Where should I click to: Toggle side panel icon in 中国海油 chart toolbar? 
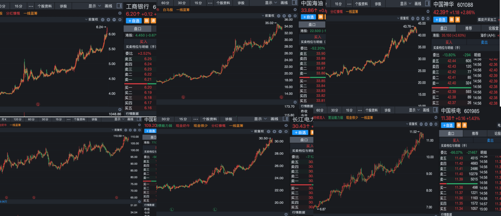click(294, 3)
